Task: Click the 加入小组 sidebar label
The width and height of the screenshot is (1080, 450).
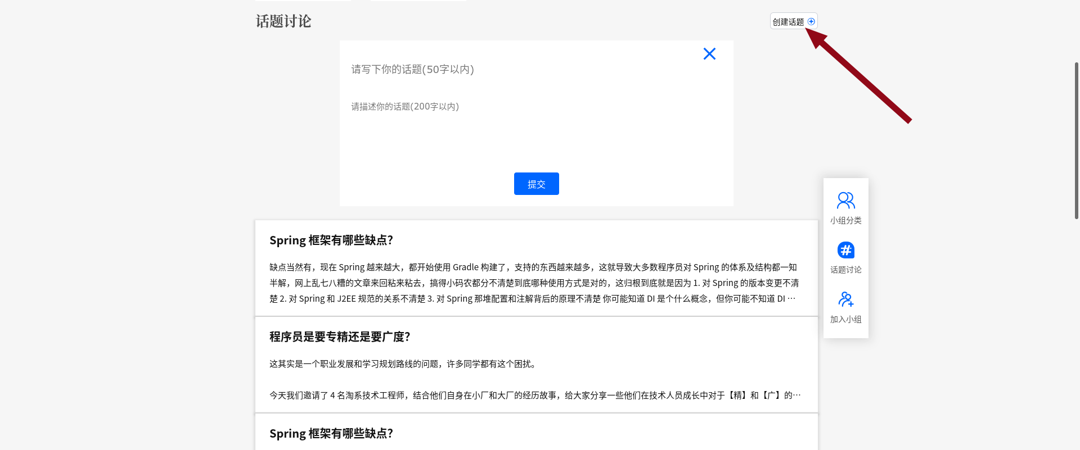Action: coord(845,320)
